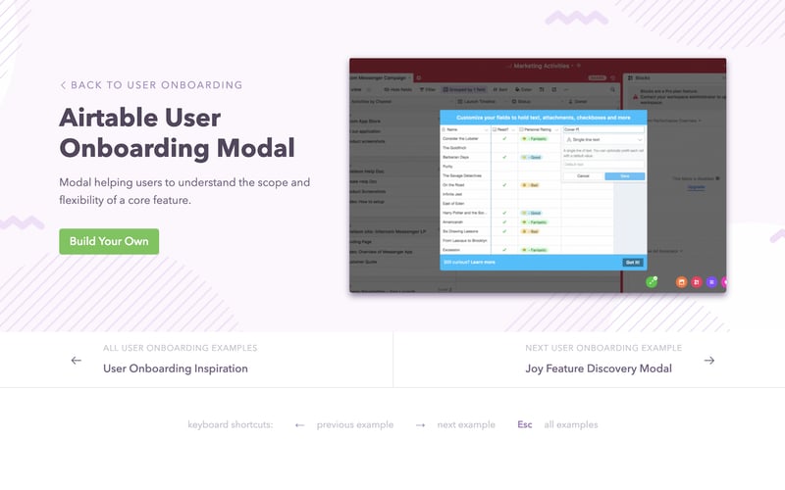Click the 'NEXT USER ONBOARDING EXAMPLE' label
Viewport: 785px width, 490px height.
coord(603,348)
